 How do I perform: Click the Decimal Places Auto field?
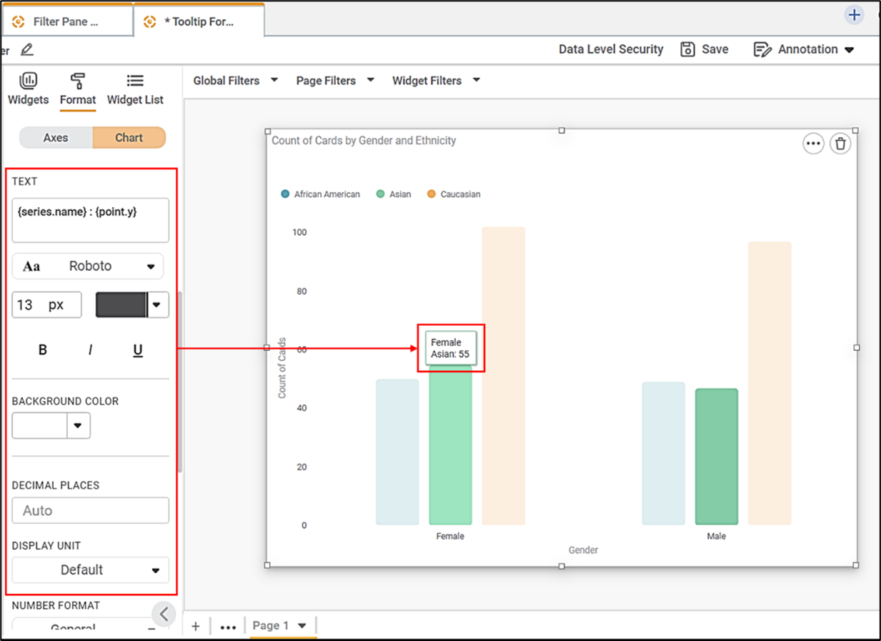tap(91, 511)
